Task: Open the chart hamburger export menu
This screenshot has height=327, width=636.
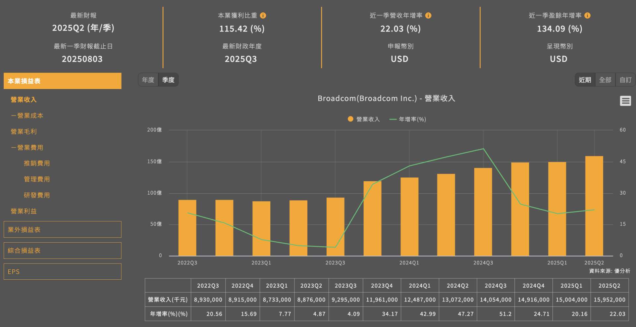Action: (x=625, y=101)
